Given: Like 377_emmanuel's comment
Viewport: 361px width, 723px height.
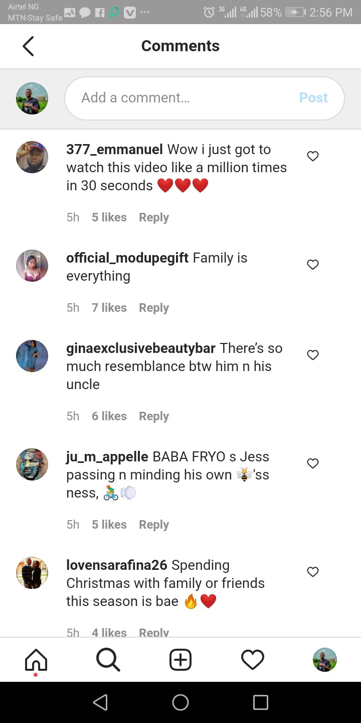Looking at the screenshot, I should (313, 156).
